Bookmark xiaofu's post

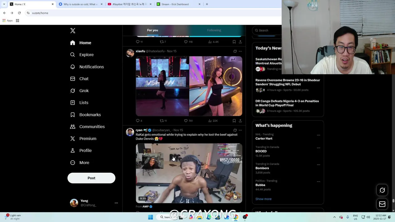(x=234, y=121)
